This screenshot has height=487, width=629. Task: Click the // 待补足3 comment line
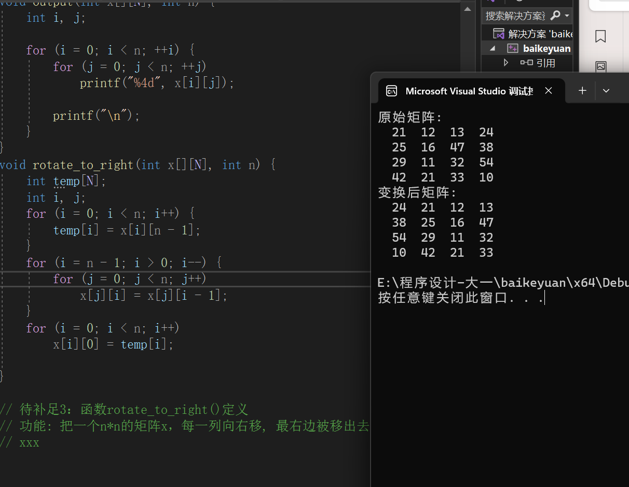tap(124, 410)
